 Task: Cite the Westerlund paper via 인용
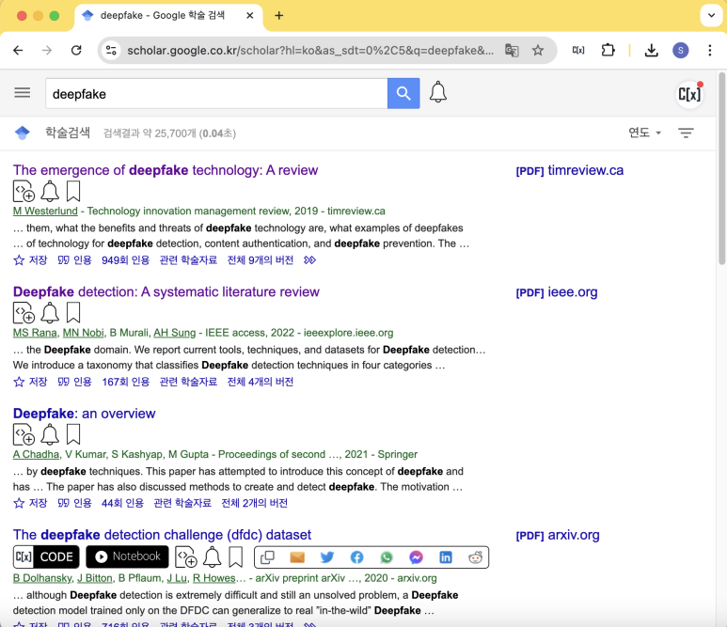[74, 260]
